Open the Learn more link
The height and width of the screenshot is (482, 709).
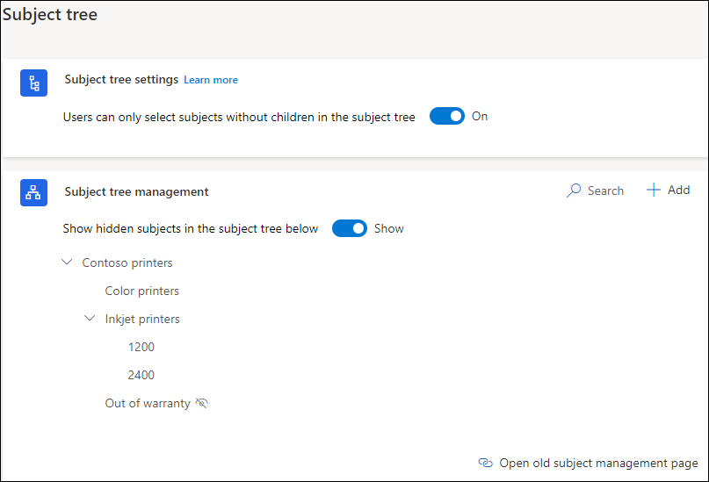[x=211, y=80]
